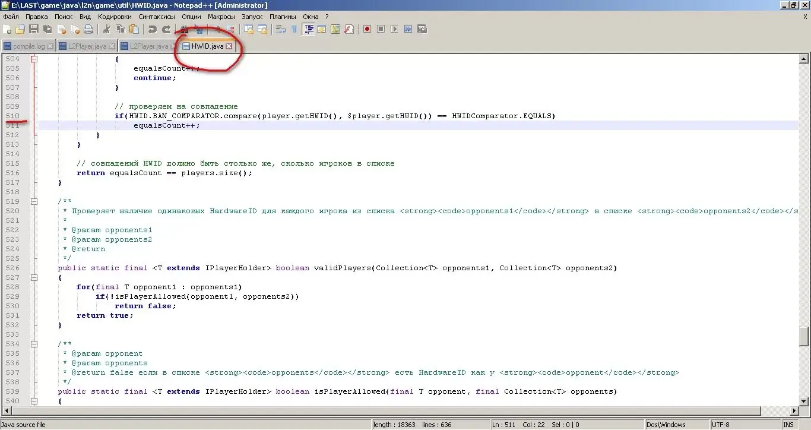Open the Поиск menu
811x430 pixels.
click(64, 17)
